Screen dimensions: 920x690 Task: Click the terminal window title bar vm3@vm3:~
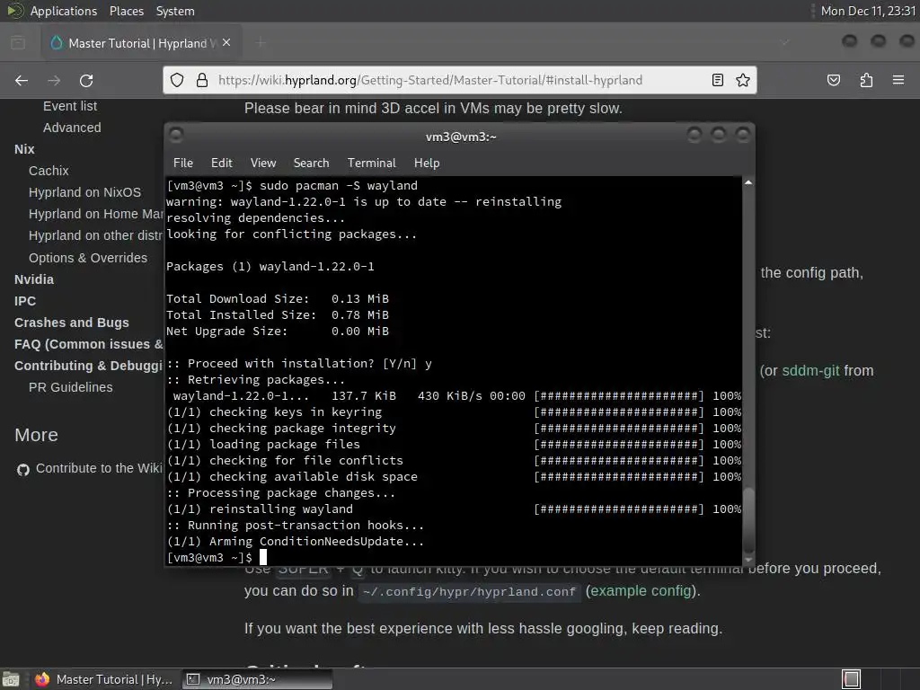[461, 137]
